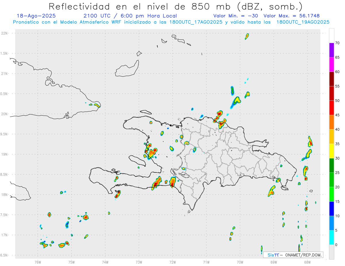Click the colorbar value label '70'
The height and width of the screenshot is (266, 345).
[338, 43]
